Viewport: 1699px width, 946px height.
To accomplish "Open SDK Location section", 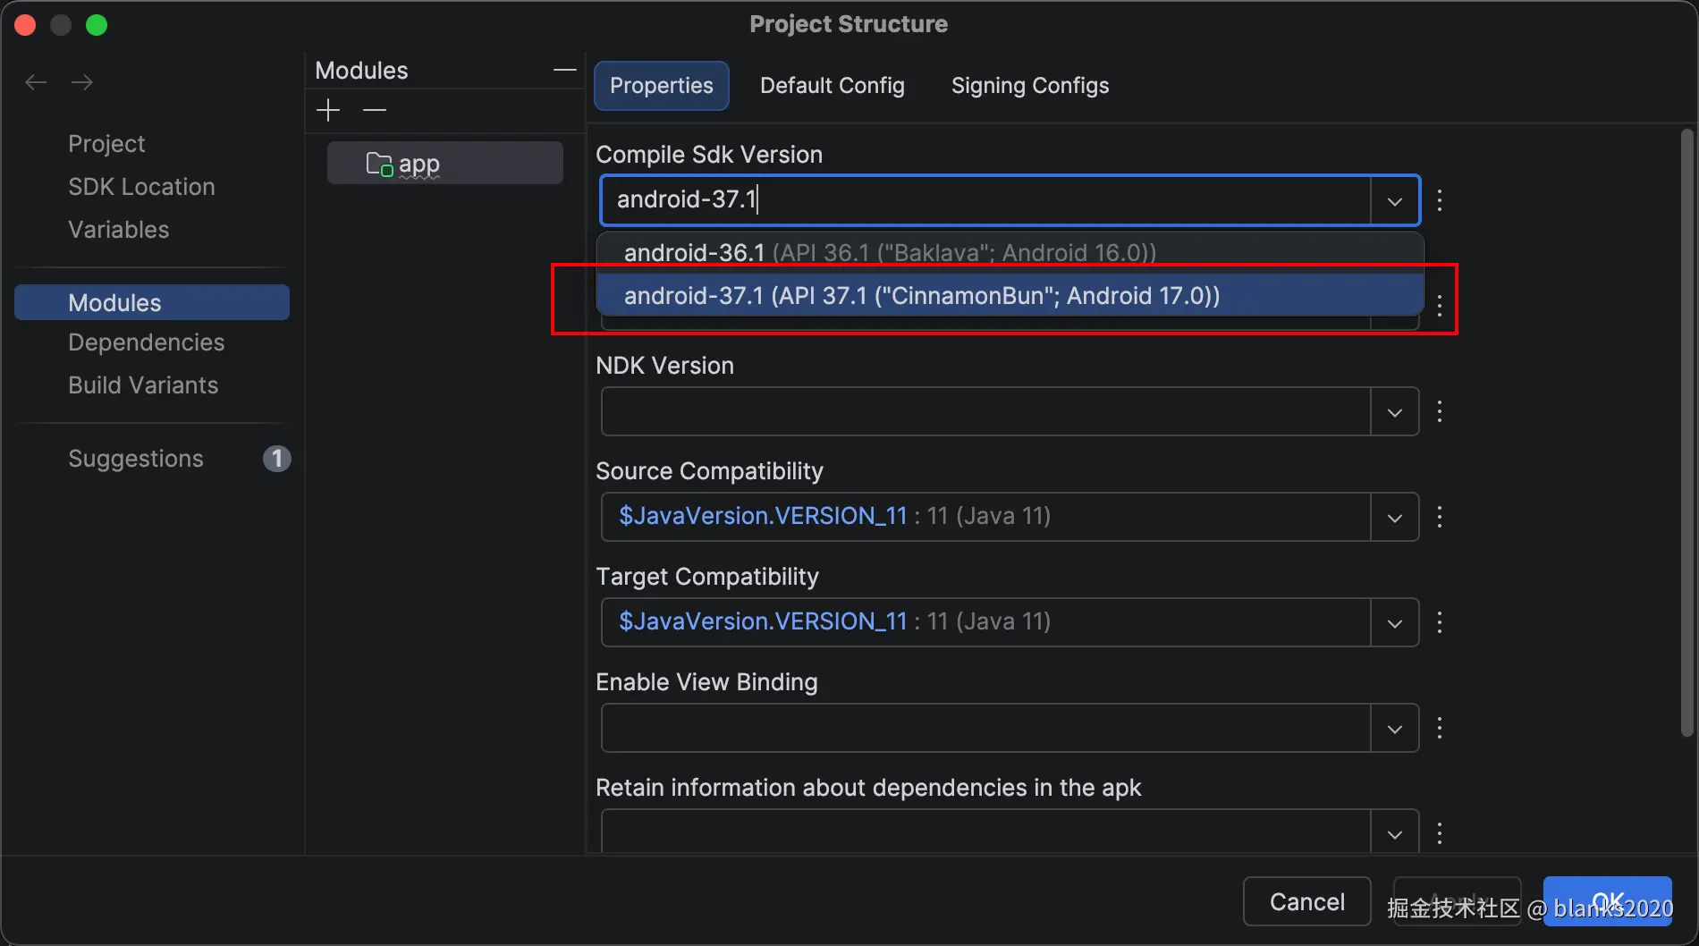I will pyautogui.click(x=141, y=186).
